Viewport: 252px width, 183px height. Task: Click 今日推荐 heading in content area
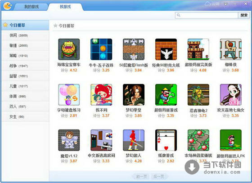(x=66, y=26)
